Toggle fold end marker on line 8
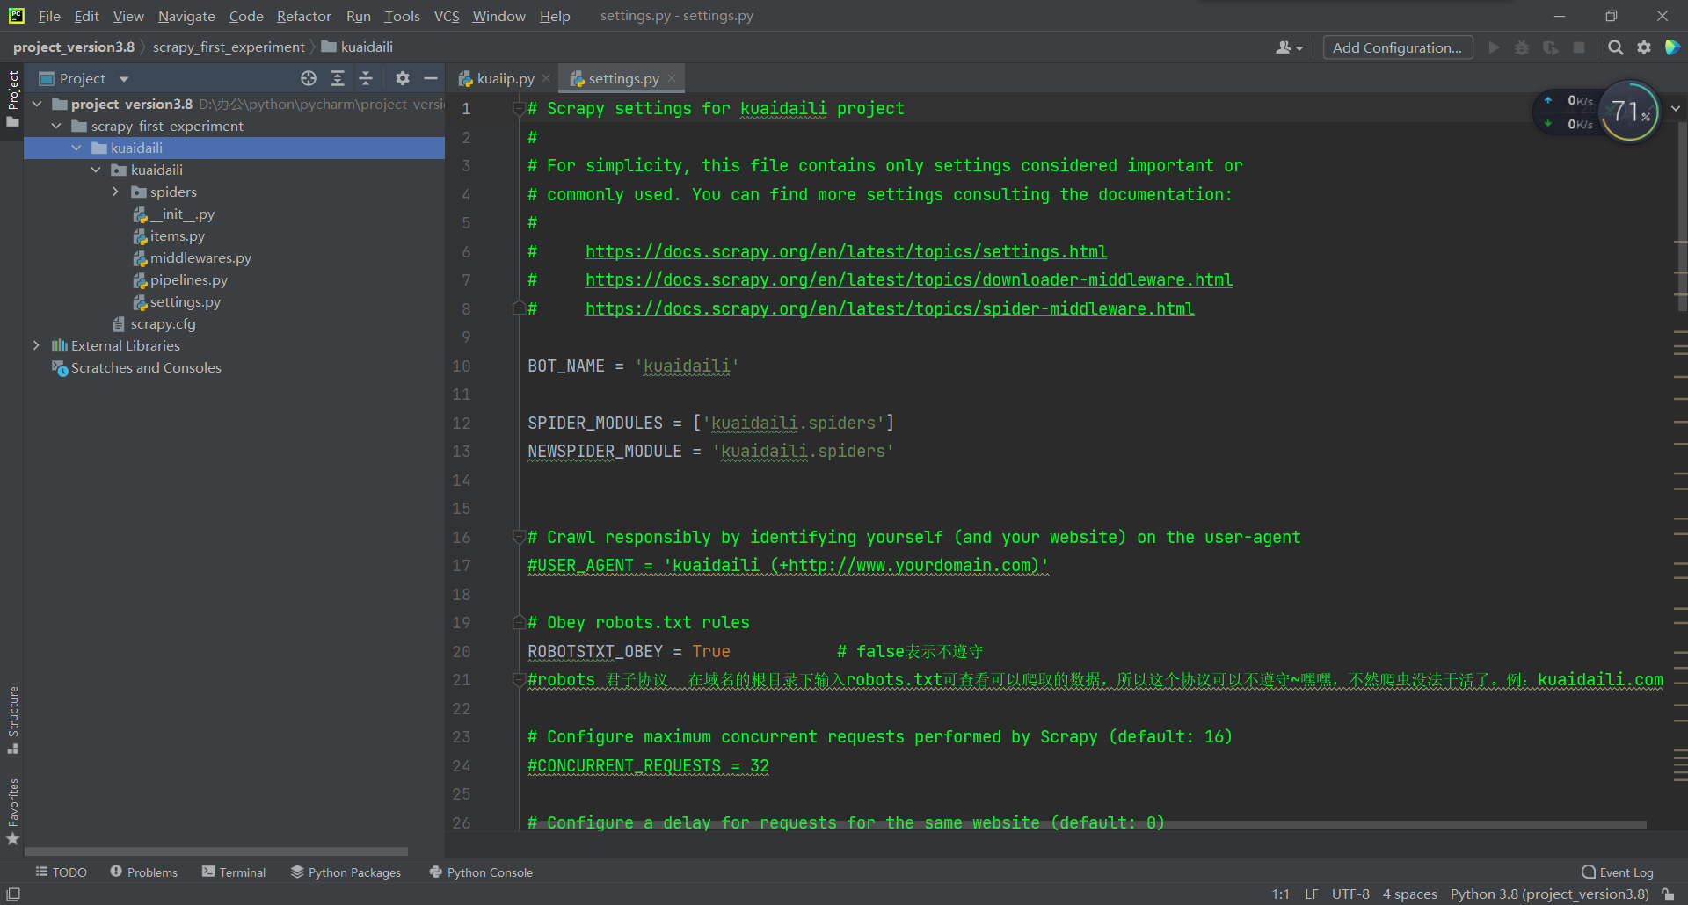This screenshot has height=905, width=1688. point(519,308)
